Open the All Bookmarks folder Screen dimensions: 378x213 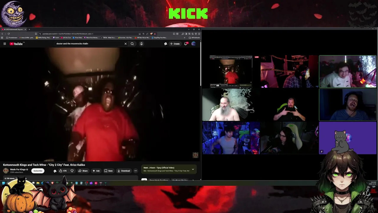[x=195, y=38]
